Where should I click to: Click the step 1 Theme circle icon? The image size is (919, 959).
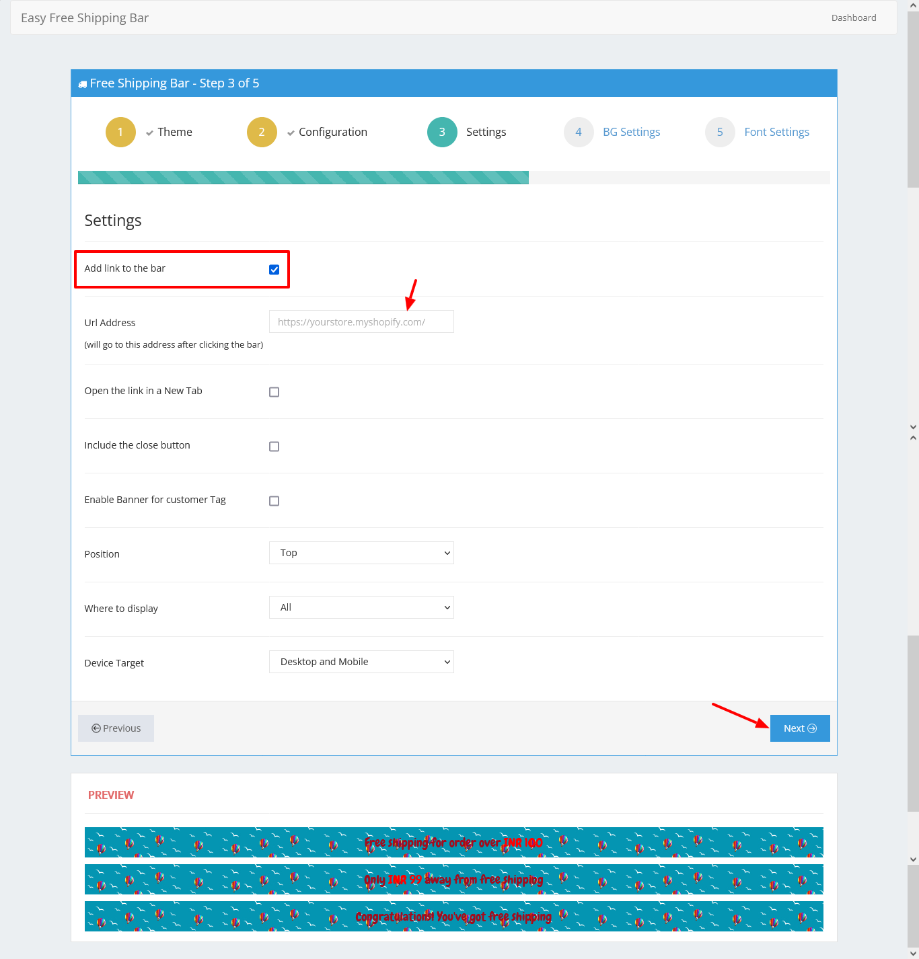120,132
